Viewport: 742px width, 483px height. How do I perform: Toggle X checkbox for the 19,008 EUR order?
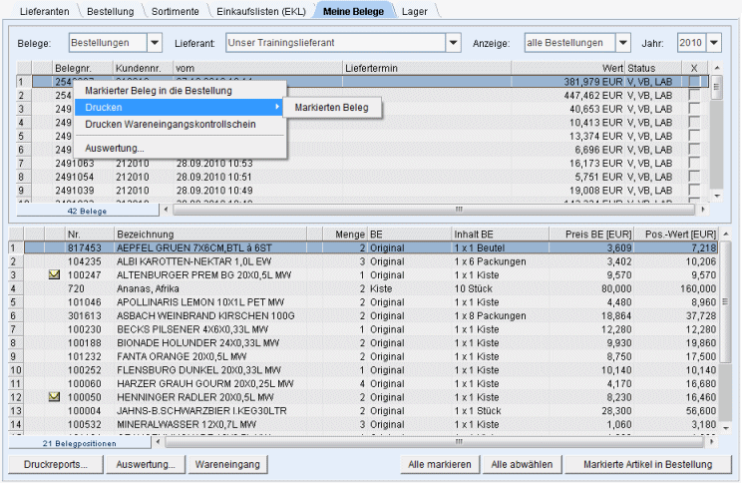click(x=694, y=190)
